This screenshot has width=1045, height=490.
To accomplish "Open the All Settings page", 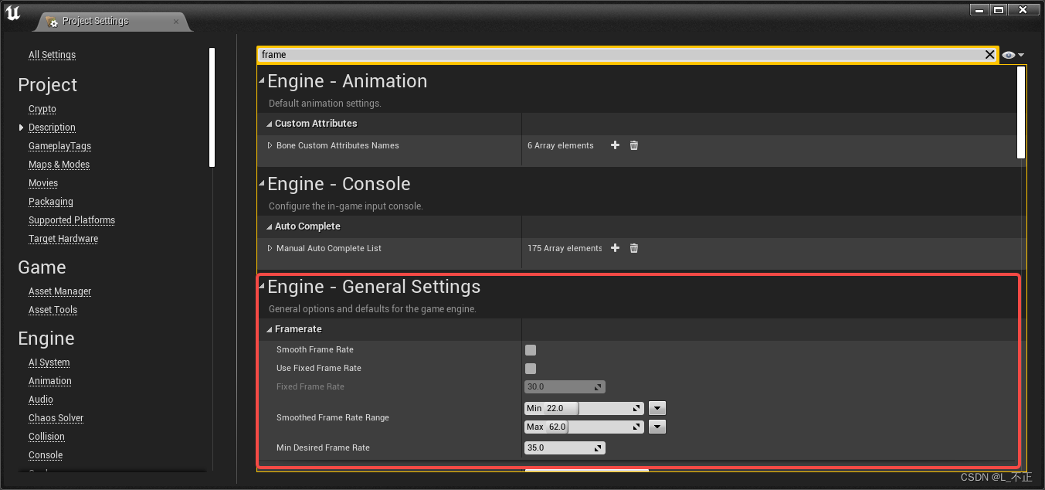I will (x=52, y=54).
